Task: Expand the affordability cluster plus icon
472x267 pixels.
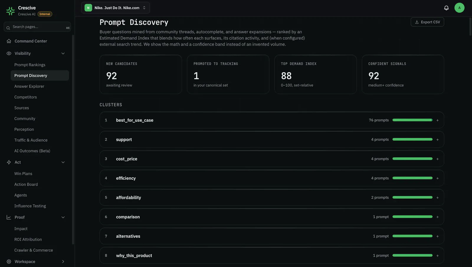Action: (x=437, y=197)
